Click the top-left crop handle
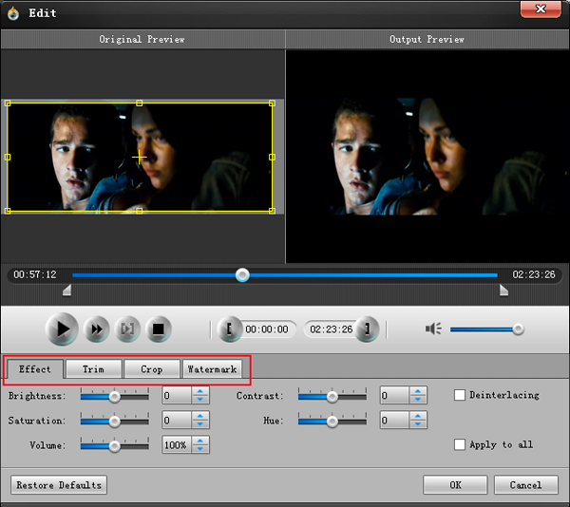The image size is (570, 507). pyautogui.click(x=8, y=103)
